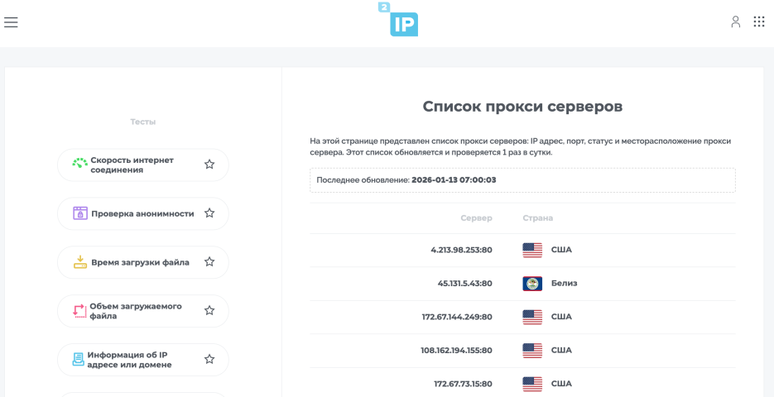The image size is (774, 397).
Task: Favorite the internet speed test star
Action: (x=209, y=165)
